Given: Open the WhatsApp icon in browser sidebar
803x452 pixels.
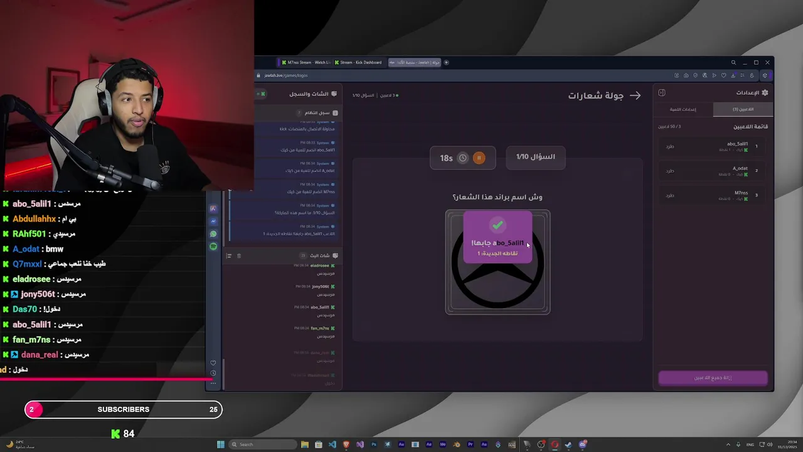Looking at the screenshot, I should pyautogui.click(x=213, y=234).
